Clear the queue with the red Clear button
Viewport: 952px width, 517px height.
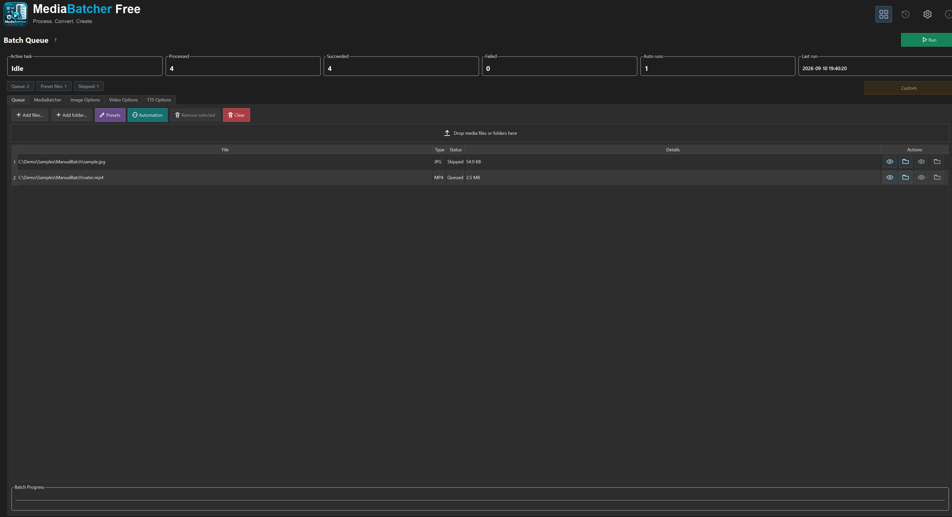236,115
